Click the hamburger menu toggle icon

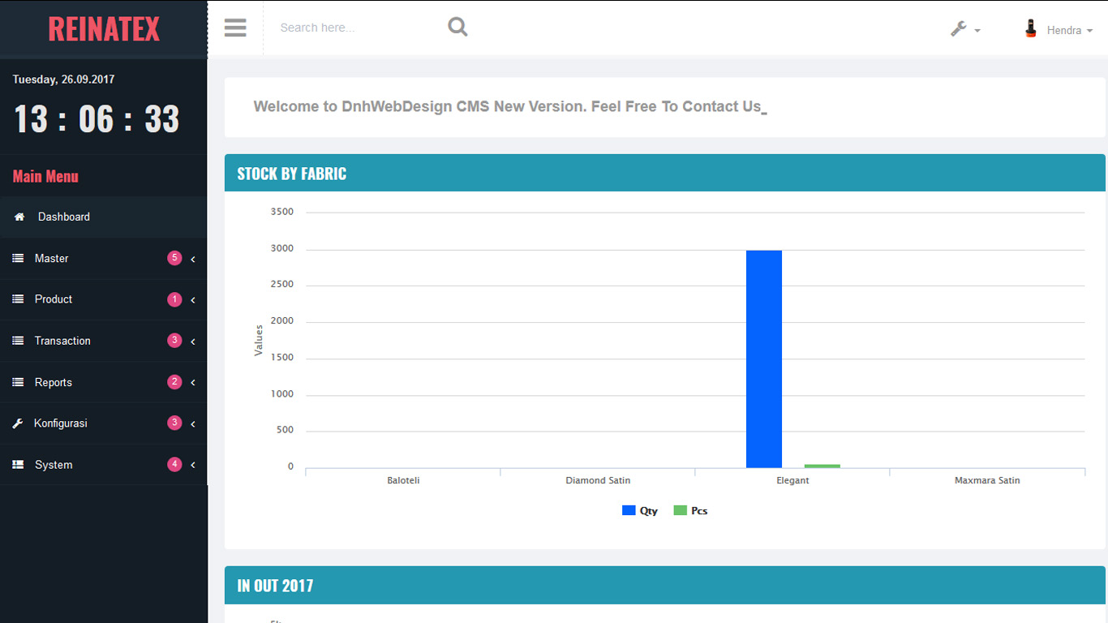point(235,28)
